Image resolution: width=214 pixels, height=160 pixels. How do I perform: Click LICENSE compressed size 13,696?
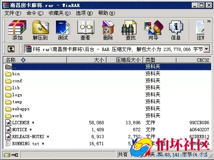pyautogui.click(x=133, y=123)
